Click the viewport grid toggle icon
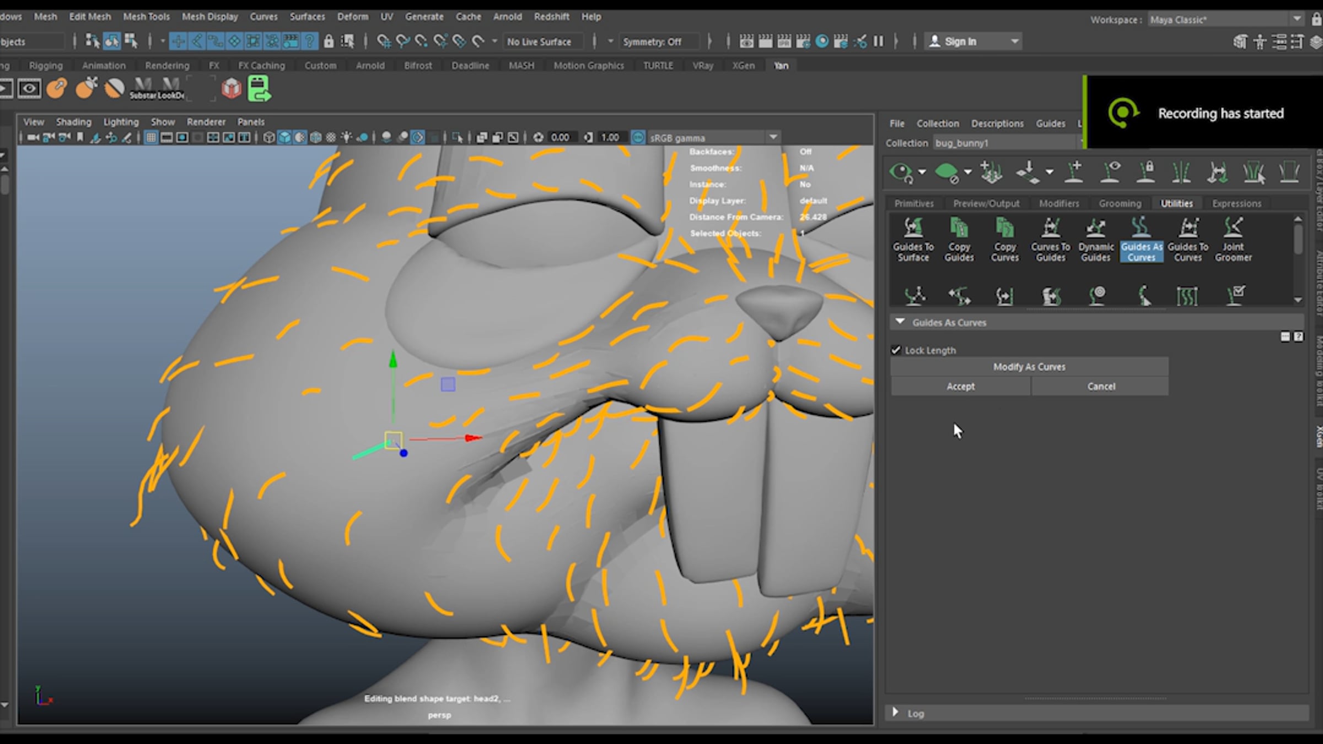1323x744 pixels. pyautogui.click(x=150, y=137)
